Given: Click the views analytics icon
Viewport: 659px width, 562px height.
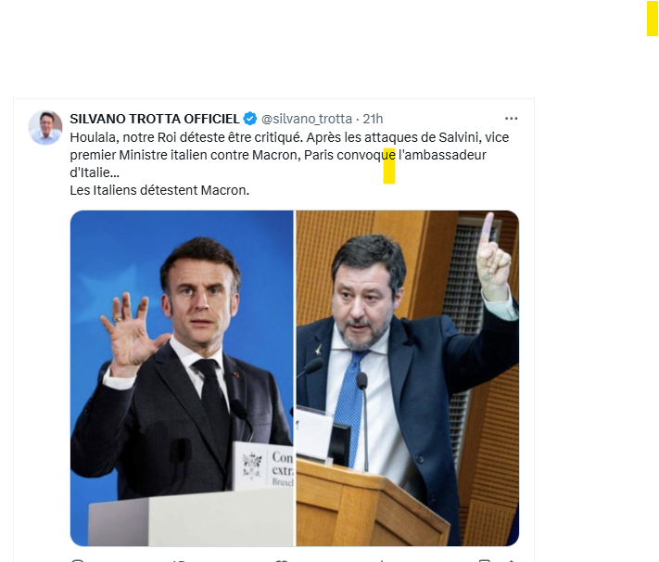Looking at the screenshot, I should [382, 561].
